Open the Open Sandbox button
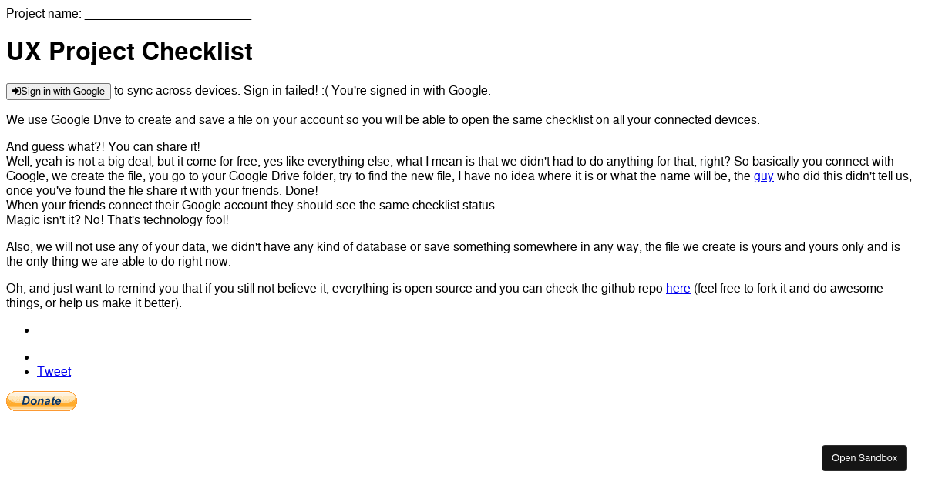Screen dimensions: 925x485 click(x=864, y=457)
